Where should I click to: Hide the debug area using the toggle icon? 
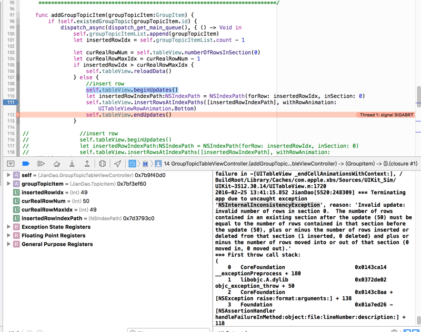coord(11,164)
